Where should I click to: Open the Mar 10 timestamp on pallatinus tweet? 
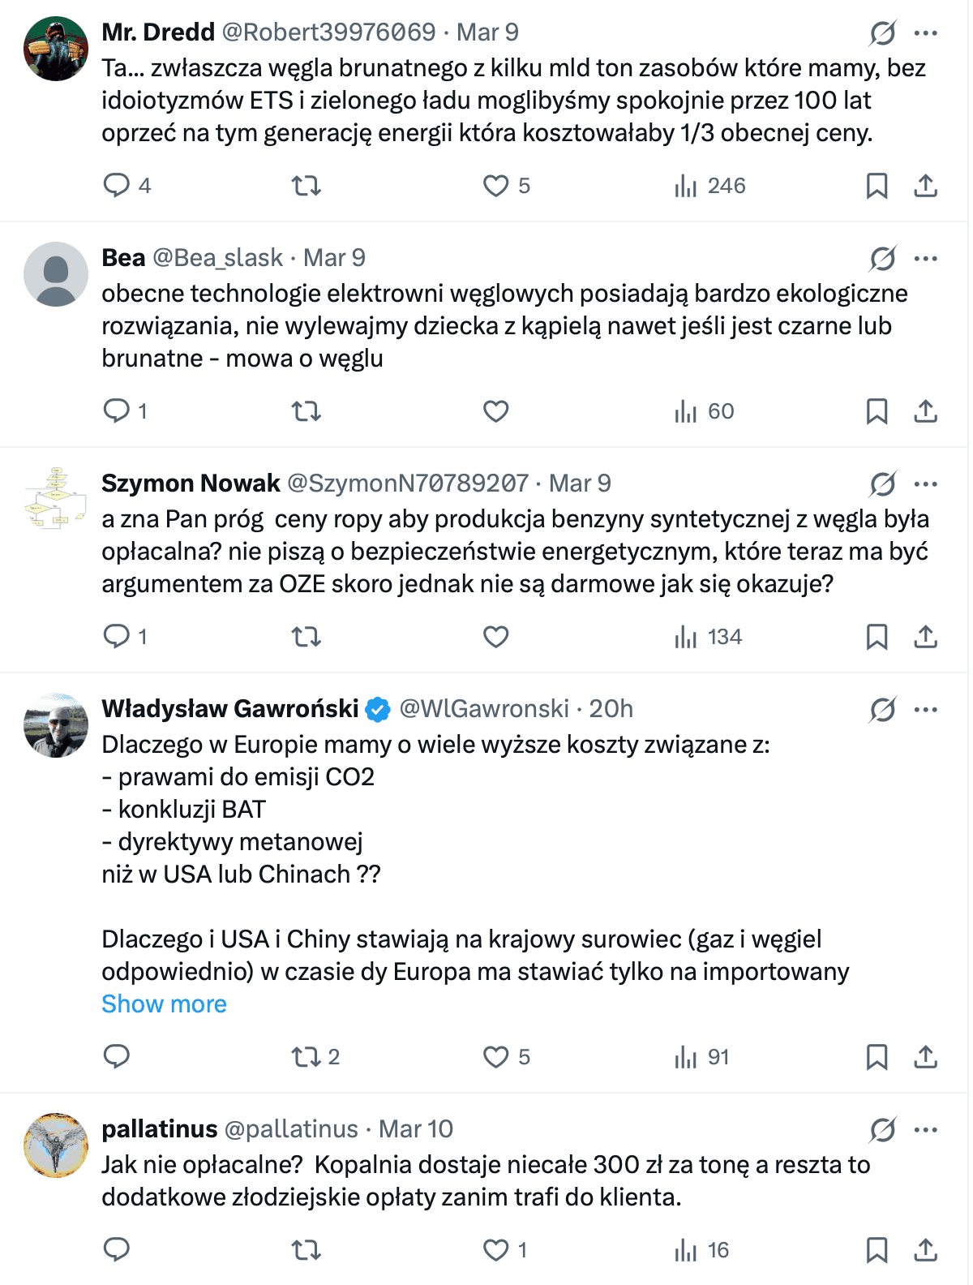[x=416, y=1129]
